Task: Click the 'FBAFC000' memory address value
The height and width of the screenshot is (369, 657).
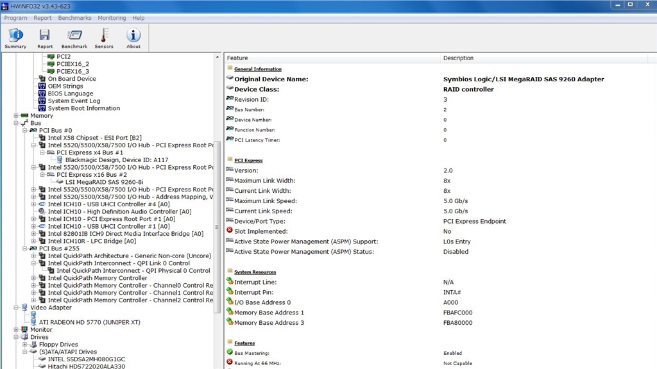Action: point(457,313)
